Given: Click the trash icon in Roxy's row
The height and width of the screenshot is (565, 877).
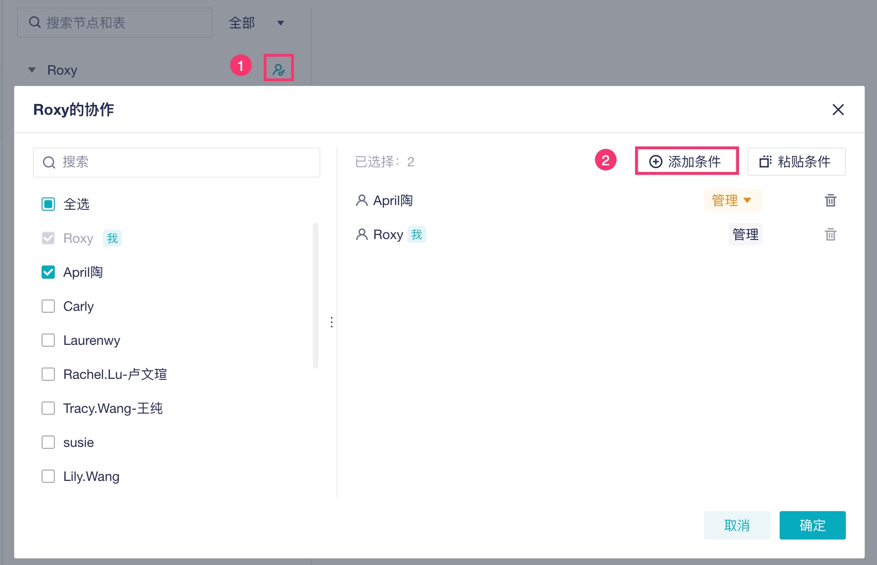Looking at the screenshot, I should [830, 234].
